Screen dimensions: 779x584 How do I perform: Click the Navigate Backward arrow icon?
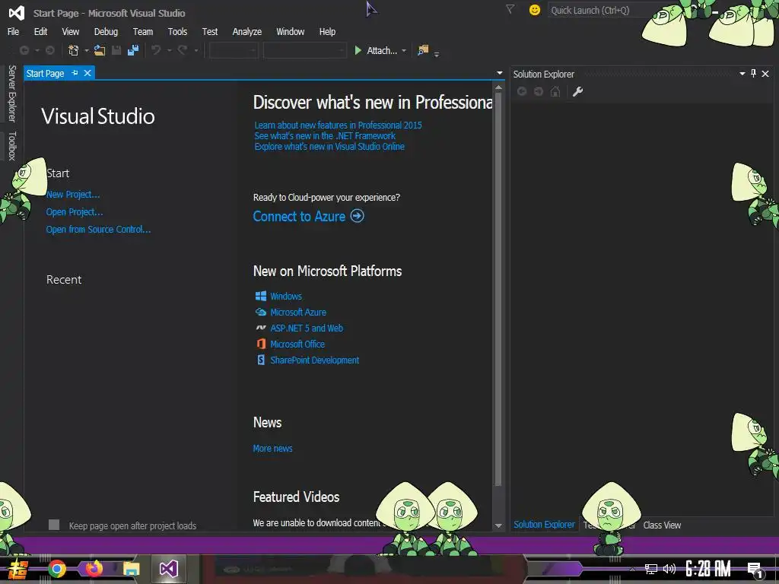[x=24, y=50]
